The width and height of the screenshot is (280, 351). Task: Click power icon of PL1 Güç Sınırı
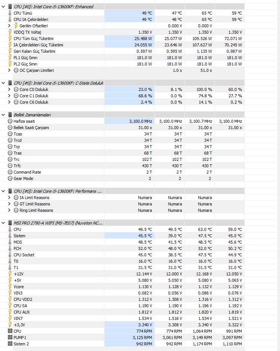(10, 58)
